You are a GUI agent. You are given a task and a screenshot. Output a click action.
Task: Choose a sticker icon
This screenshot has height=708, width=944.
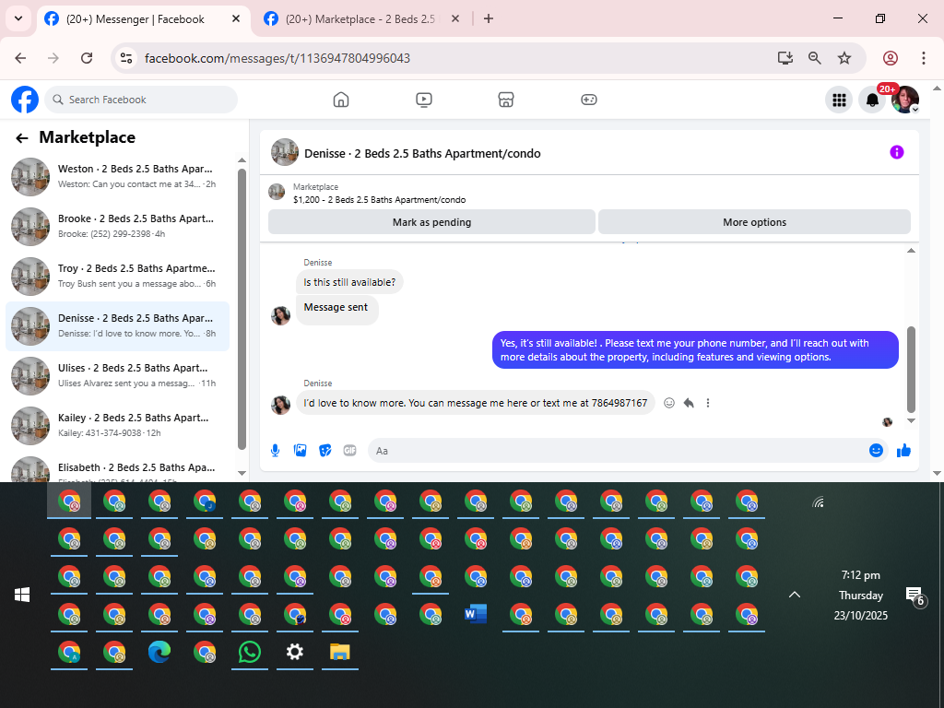325,450
